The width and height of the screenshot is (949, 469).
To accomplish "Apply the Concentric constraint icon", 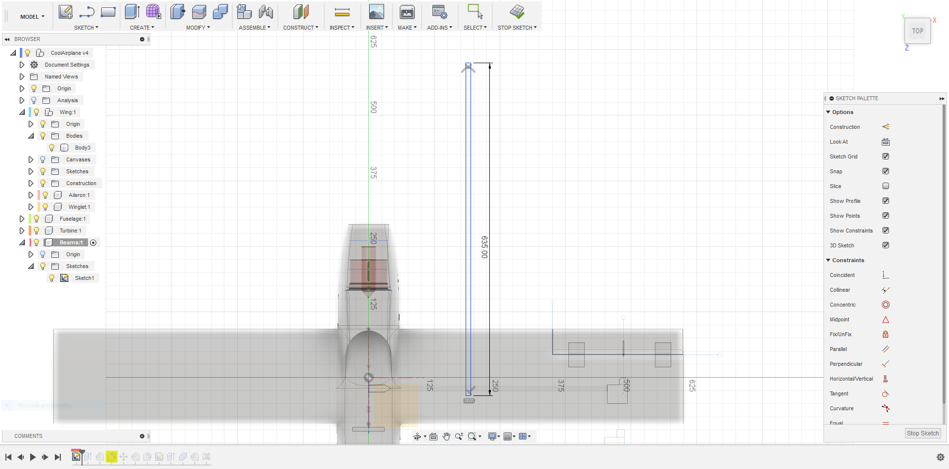I will pyautogui.click(x=886, y=305).
